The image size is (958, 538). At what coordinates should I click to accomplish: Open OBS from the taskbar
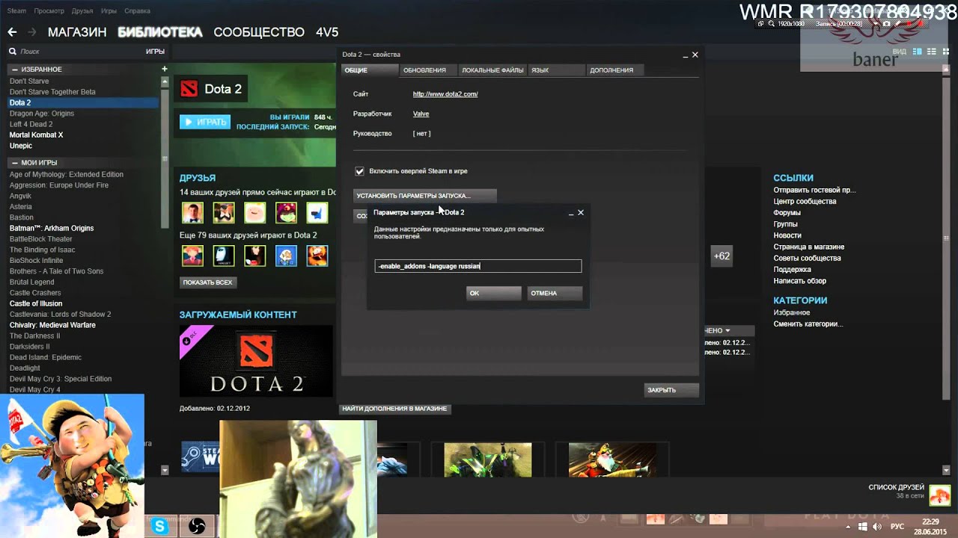[196, 526]
